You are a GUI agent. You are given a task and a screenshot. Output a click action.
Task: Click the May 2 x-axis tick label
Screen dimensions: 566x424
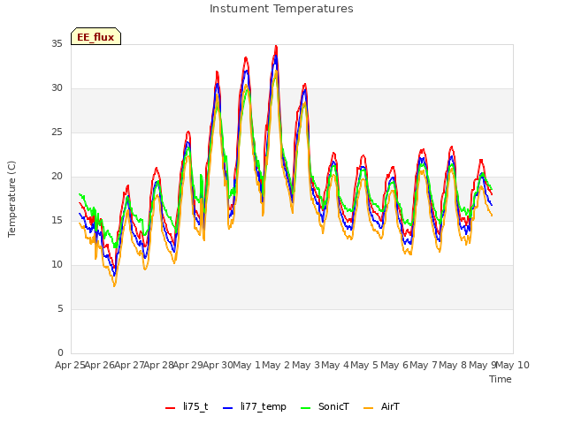pyautogui.click(x=276, y=365)
